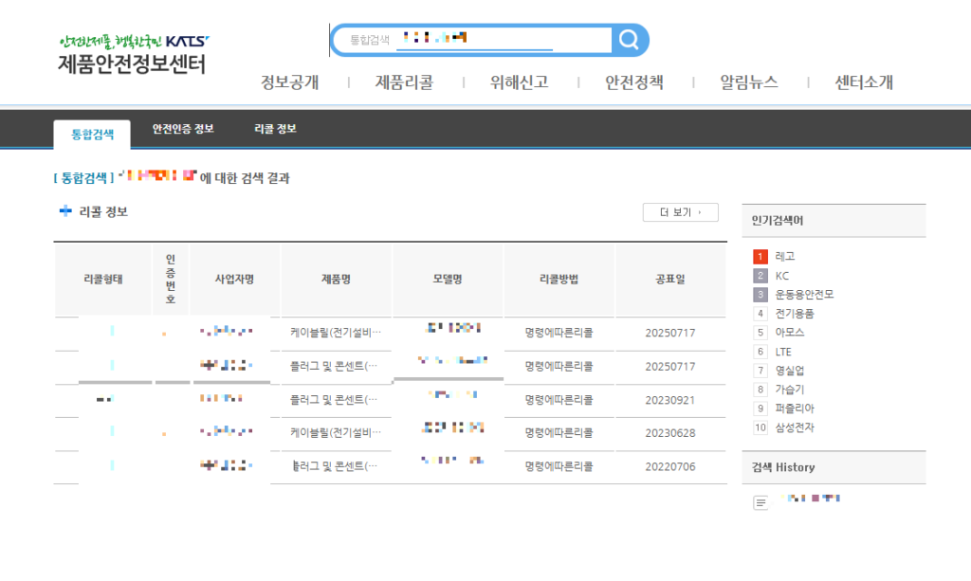Click the rank 2 badge beside KC
This screenshot has height=581, width=971.
coord(759,275)
